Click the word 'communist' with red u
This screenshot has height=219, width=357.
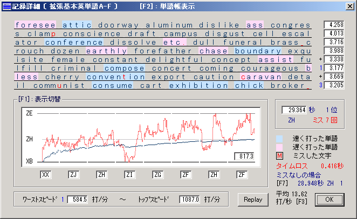pyautogui.click(x=59, y=85)
